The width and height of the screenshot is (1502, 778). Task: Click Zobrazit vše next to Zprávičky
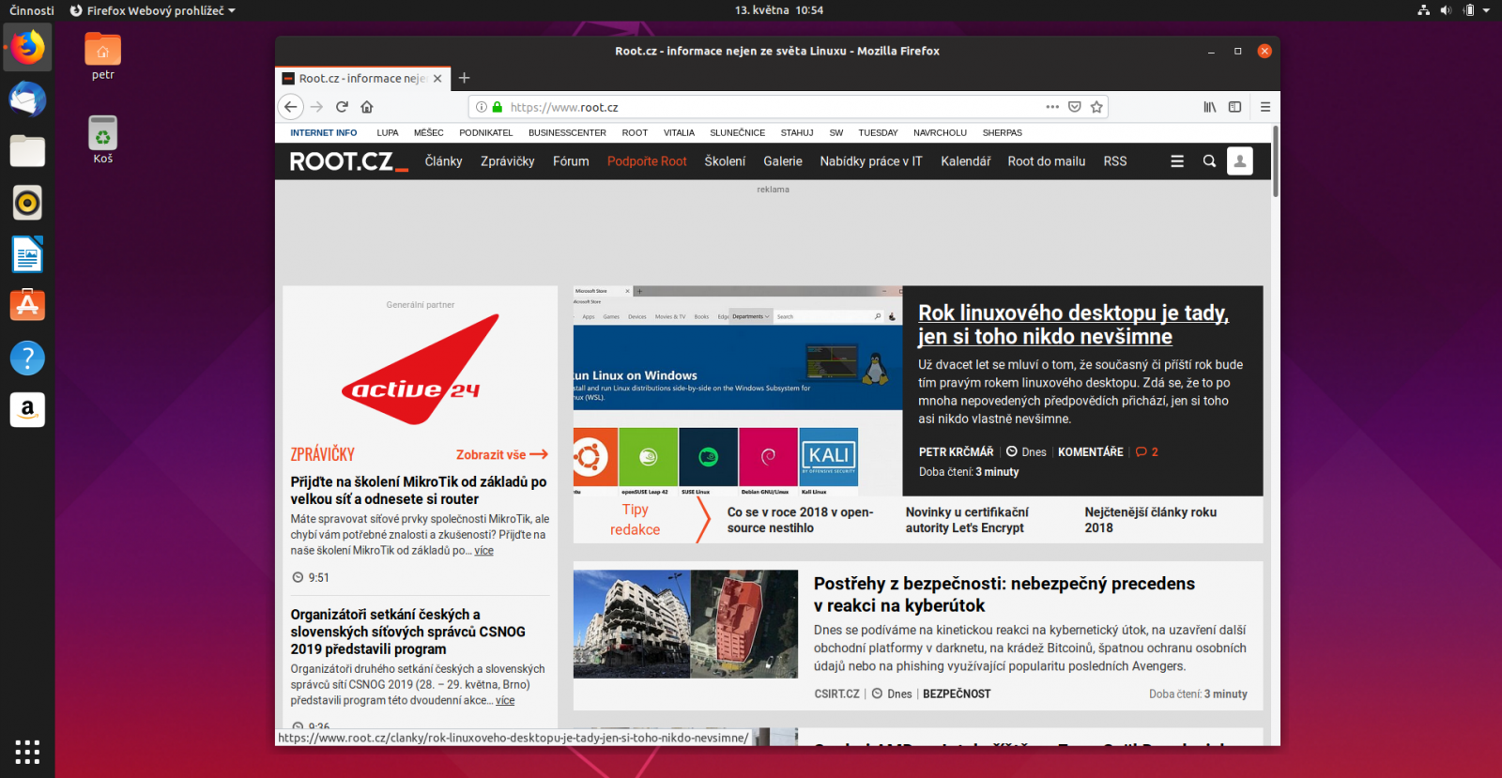pos(501,454)
